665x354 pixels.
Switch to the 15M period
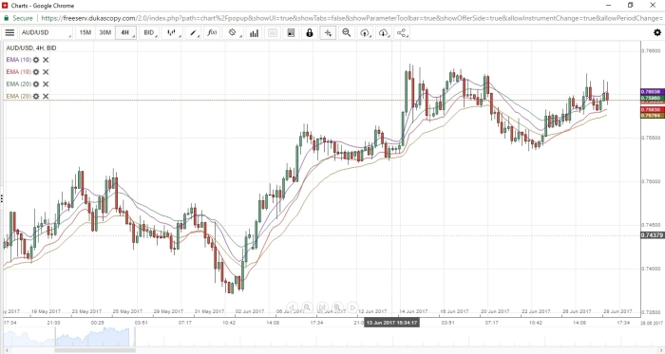tap(85, 32)
